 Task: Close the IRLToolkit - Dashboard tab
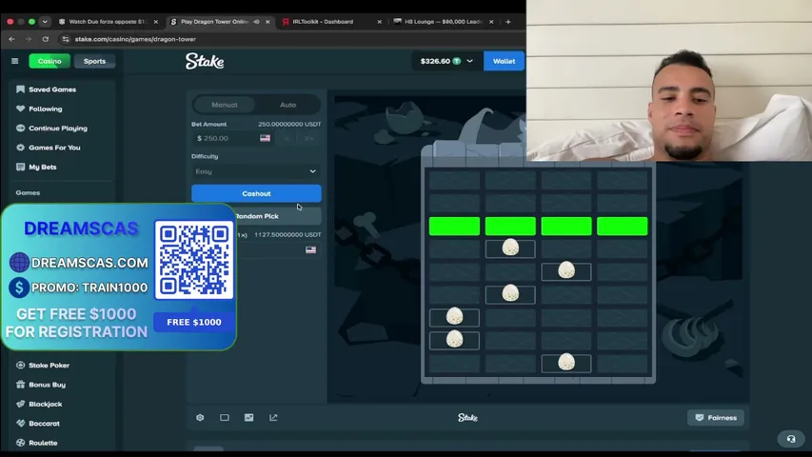[379, 22]
